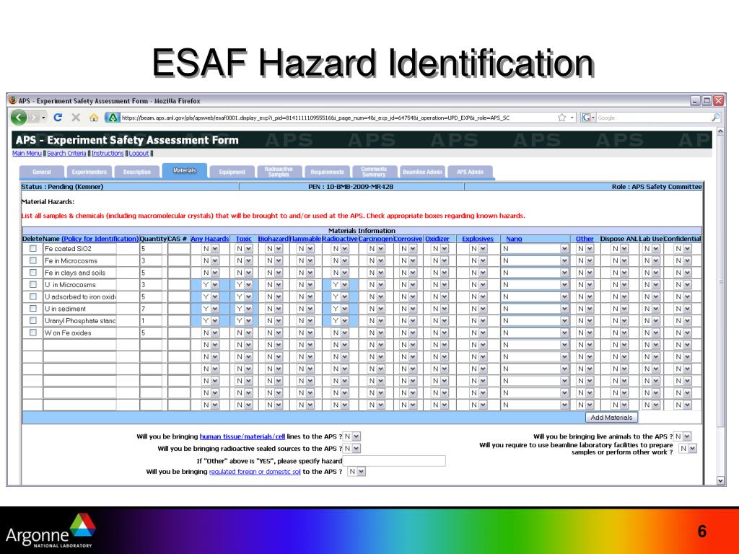Image resolution: width=739 pixels, height=554 pixels.
Task: Open the regulated foreign or domestic soil link
Action: point(255,472)
